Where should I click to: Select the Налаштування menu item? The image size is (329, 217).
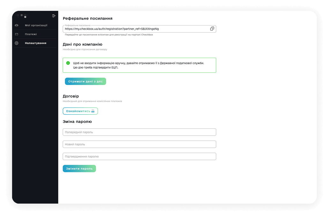(x=35, y=43)
